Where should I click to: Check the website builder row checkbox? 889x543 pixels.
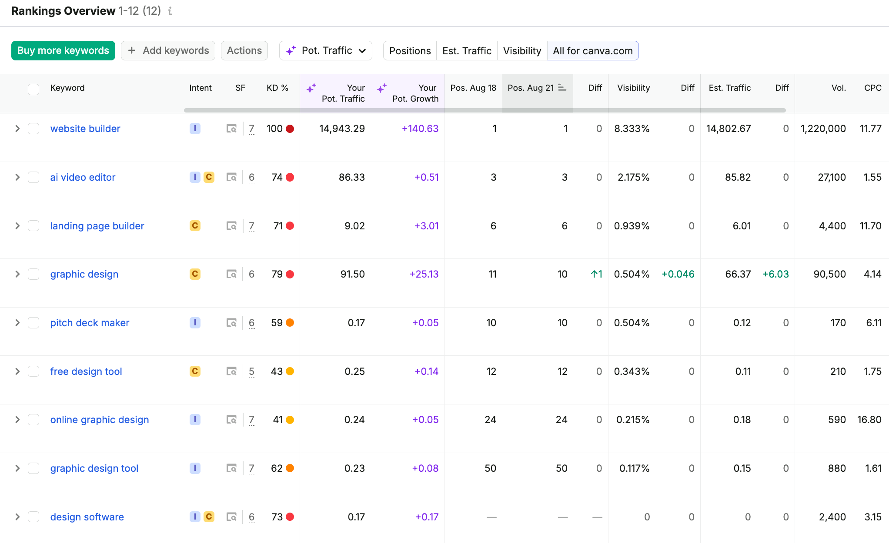click(33, 129)
